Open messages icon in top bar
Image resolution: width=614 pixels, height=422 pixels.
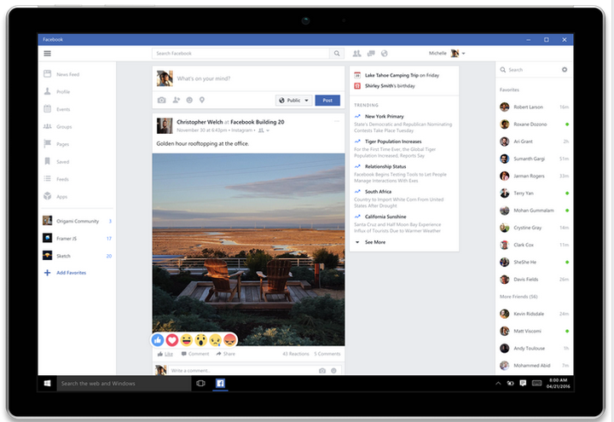[371, 53]
